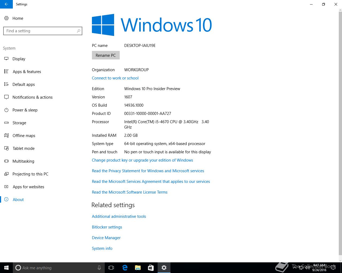Click the Notifications & actions icon
Screen dimensions: 342x273
(x=6, y=97)
